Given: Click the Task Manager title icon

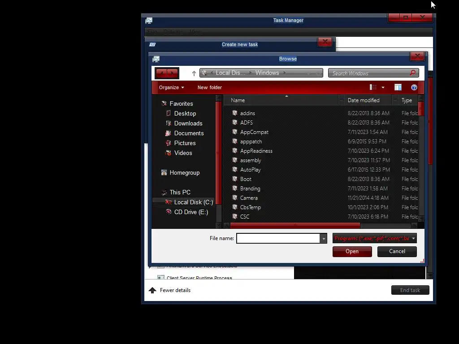Looking at the screenshot, I should (x=149, y=21).
